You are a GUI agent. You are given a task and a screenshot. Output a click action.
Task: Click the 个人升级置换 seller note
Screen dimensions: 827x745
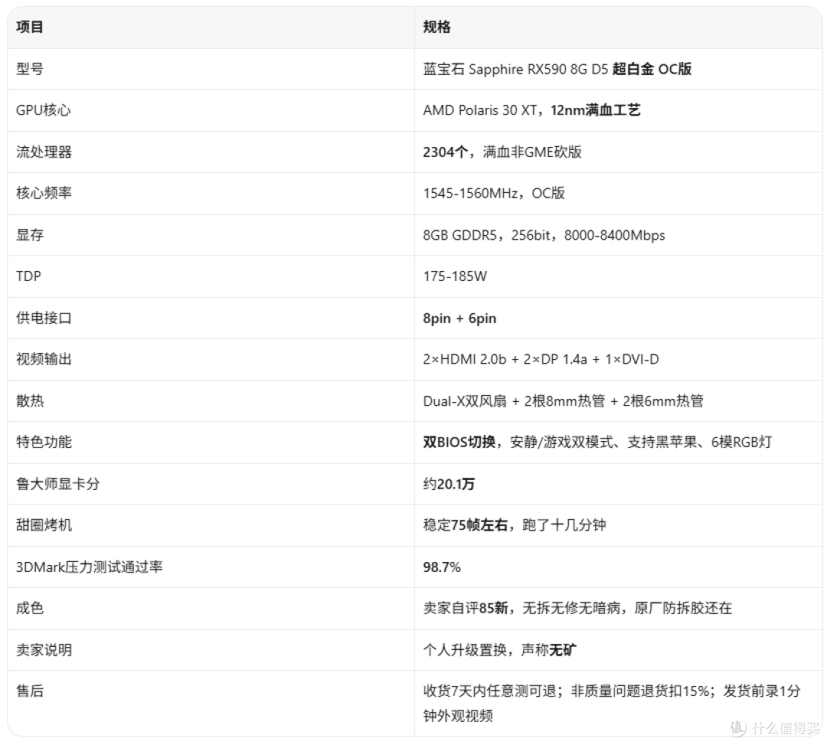pyautogui.click(x=499, y=649)
